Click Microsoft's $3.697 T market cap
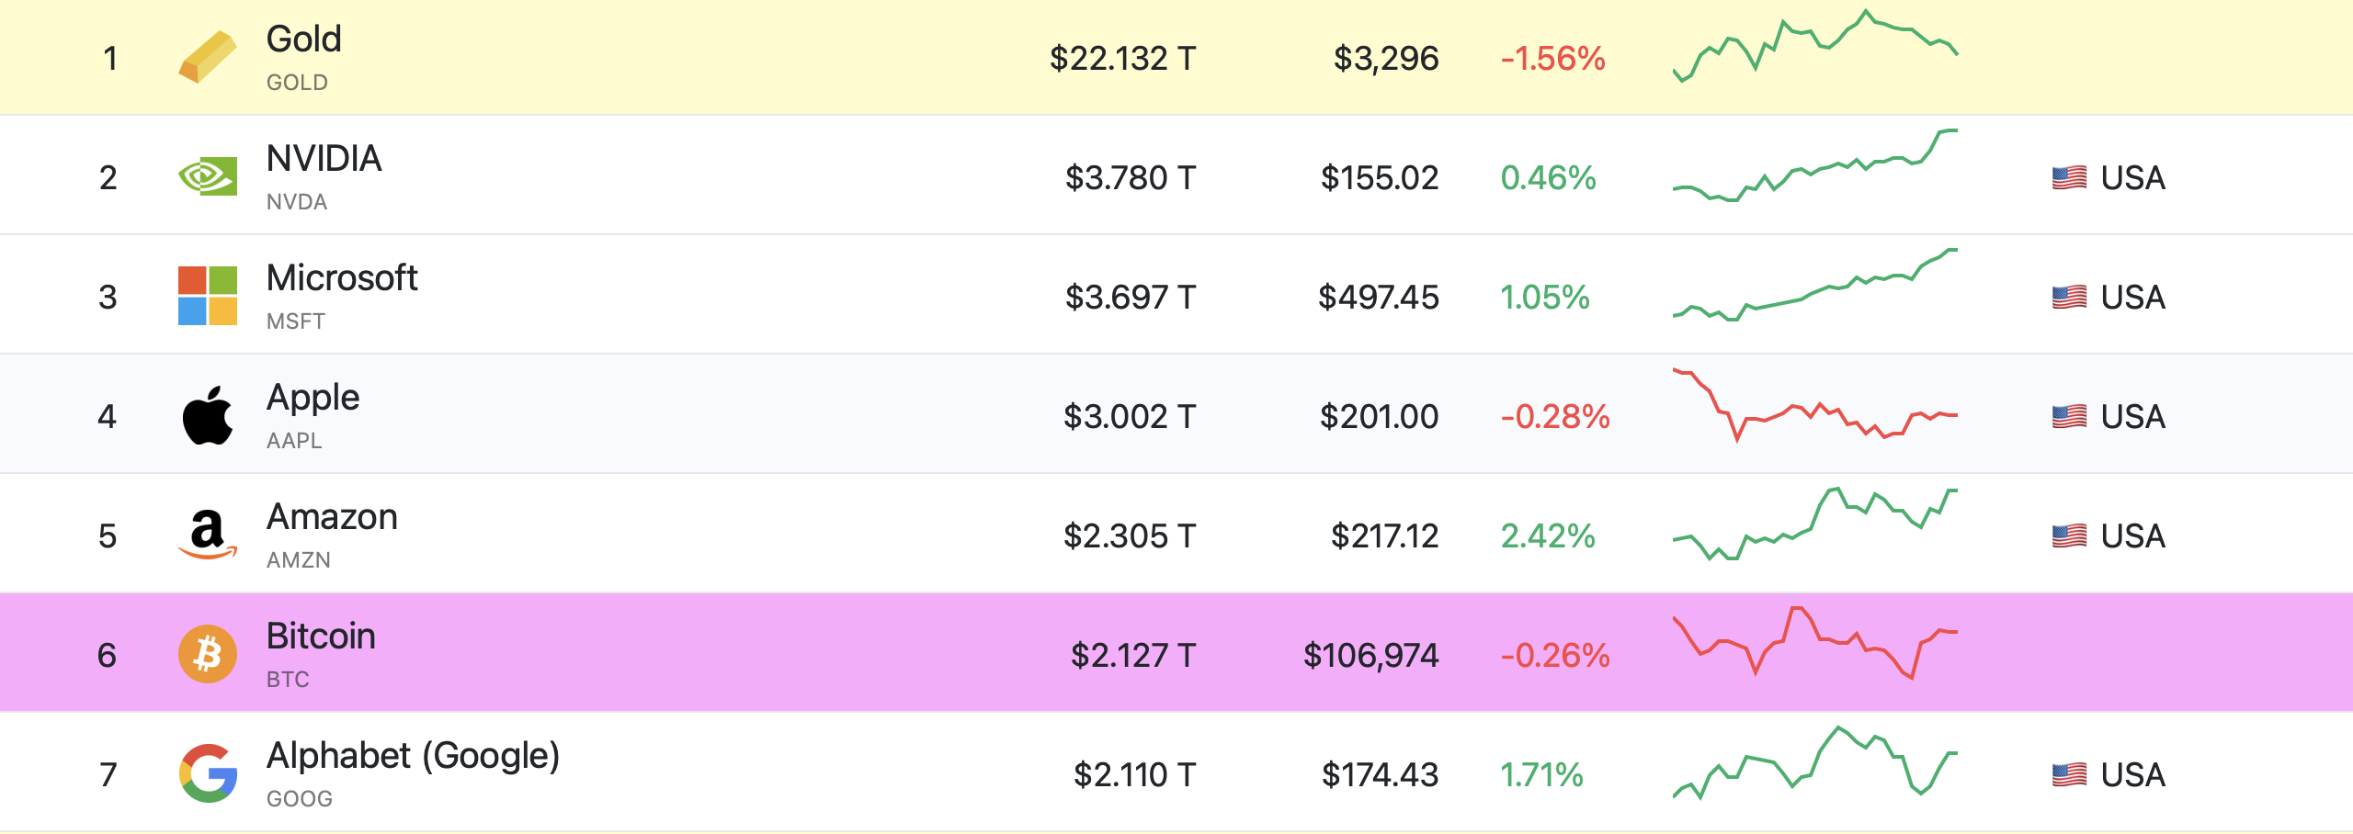 tap(1131, 298)
